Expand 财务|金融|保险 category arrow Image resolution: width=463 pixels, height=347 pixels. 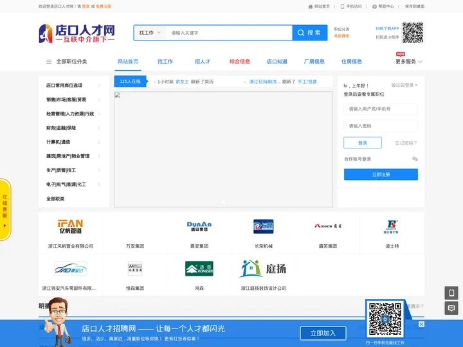tap(99, 128)
